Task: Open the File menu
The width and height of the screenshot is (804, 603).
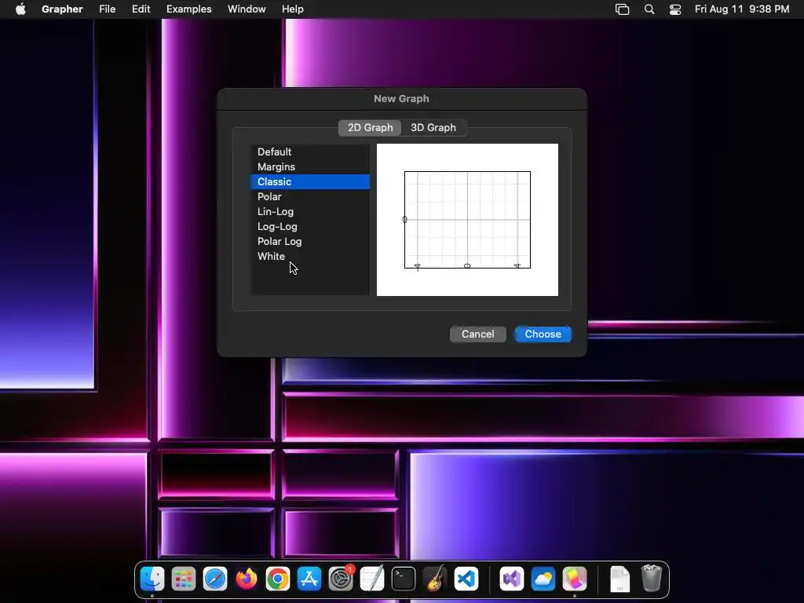Action: (107, 9)
